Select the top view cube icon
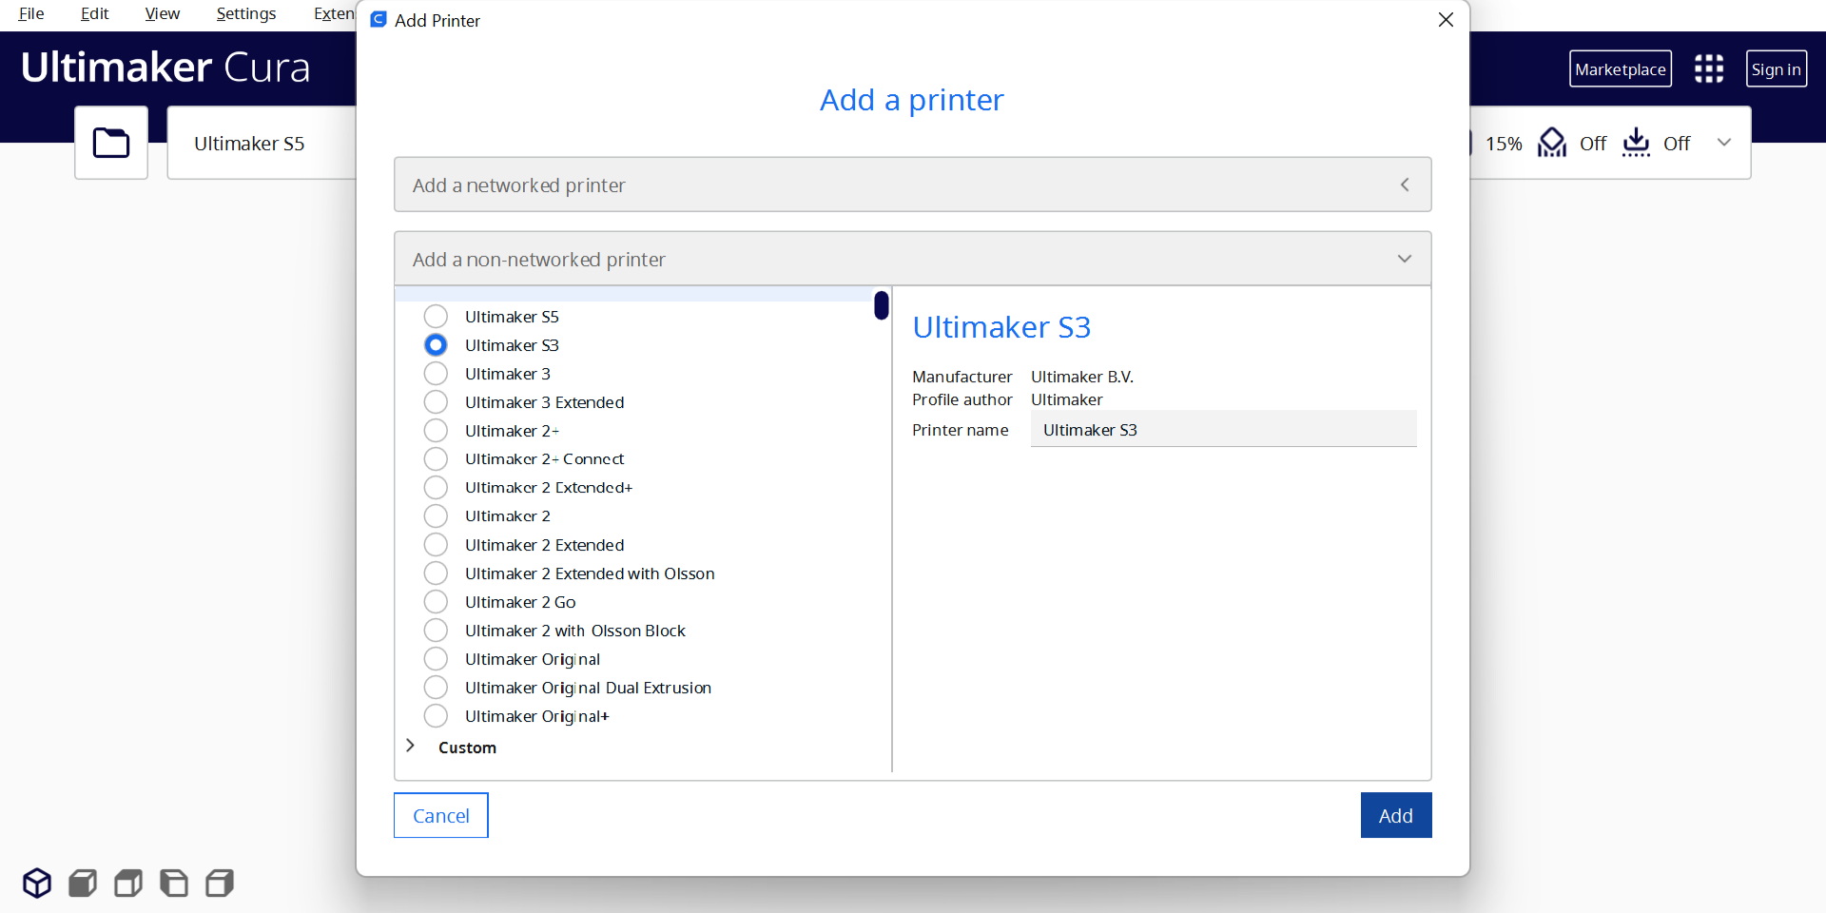The image size is (1826, 913). click(128, 884)
